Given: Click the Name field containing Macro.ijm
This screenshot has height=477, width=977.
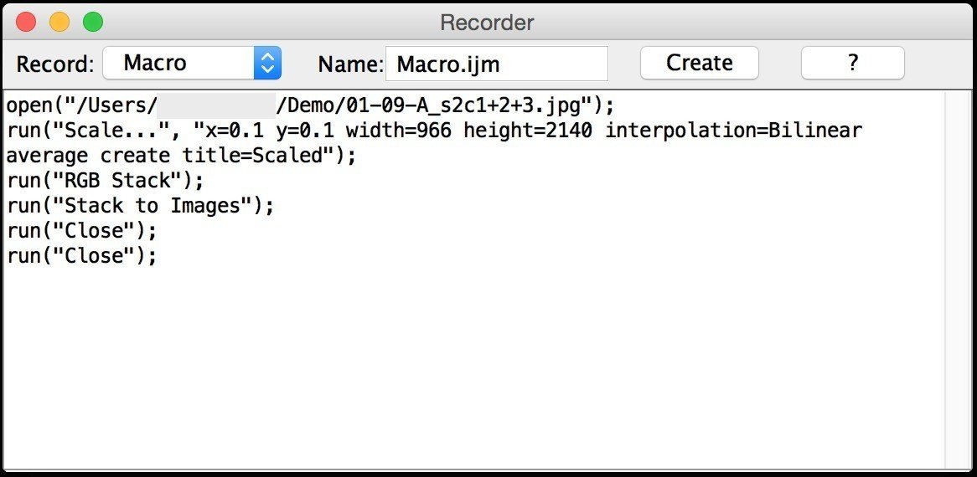Looking at the screenshot, I should tap(496, 64).
